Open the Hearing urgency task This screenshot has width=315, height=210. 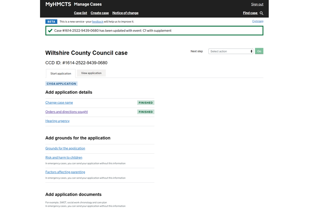pyautogui.click(x=57, y=121)
